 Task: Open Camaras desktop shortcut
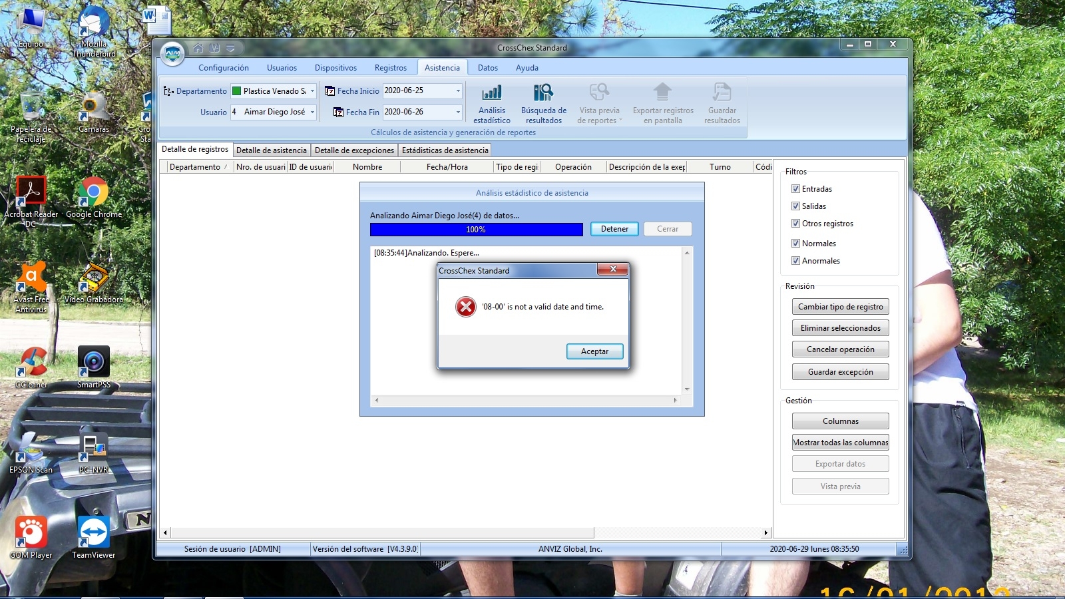coord(94,112)
